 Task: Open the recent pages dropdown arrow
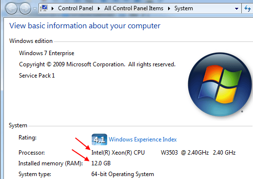tap(35, 8)
